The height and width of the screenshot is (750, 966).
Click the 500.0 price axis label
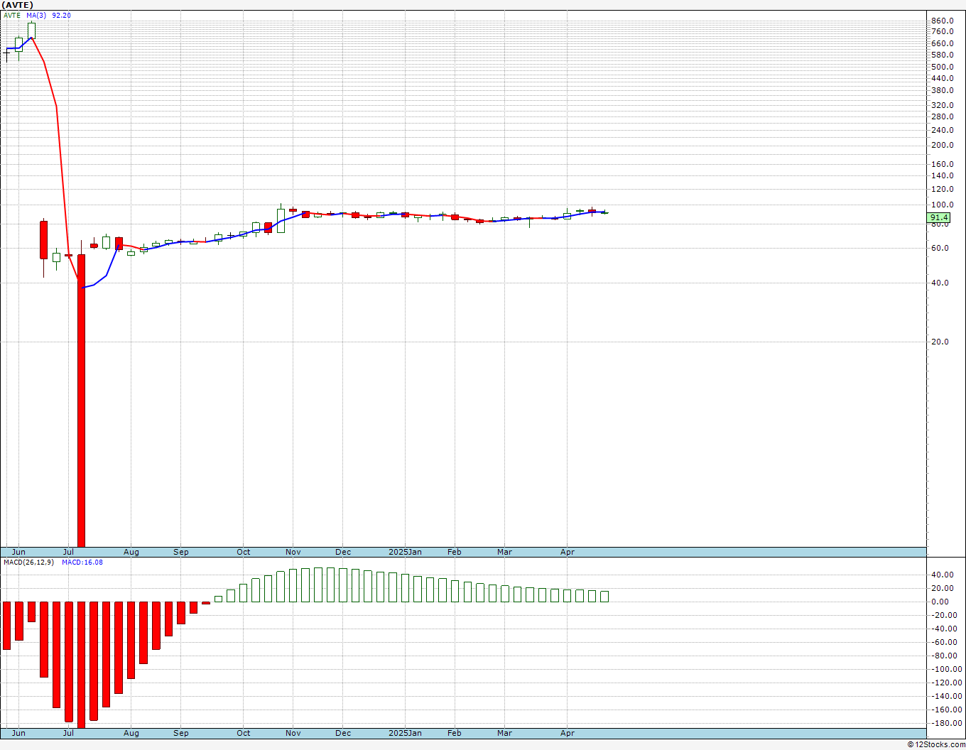click(x=943, y=67)
